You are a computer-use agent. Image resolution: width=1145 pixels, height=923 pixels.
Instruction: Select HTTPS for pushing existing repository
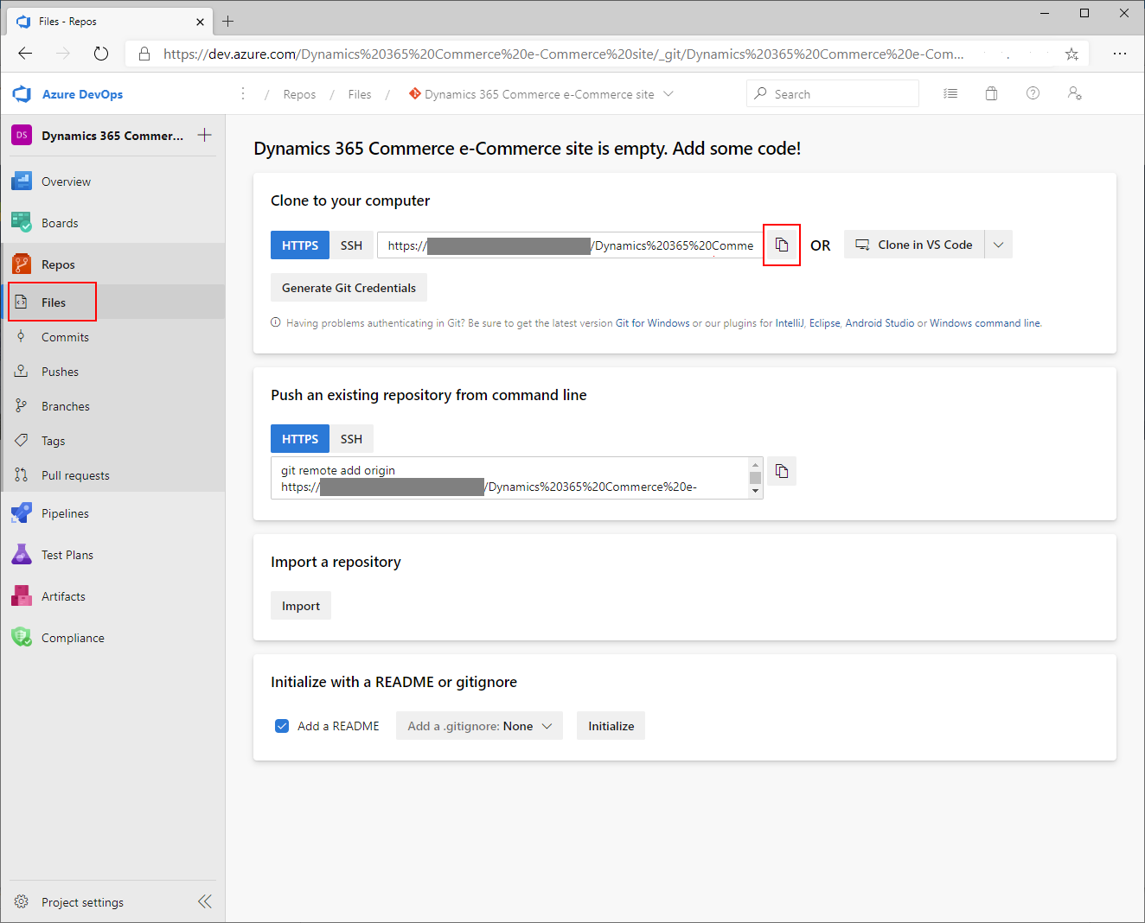pyautogui.click(x=299, y=438)
